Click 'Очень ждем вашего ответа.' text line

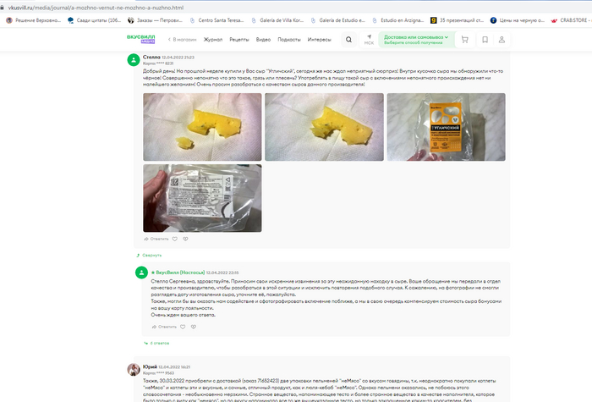point(184,315)
